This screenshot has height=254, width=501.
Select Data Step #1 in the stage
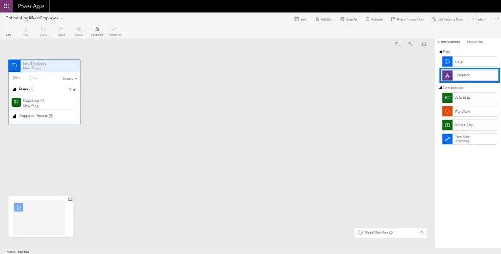click(x=43, y=103)
